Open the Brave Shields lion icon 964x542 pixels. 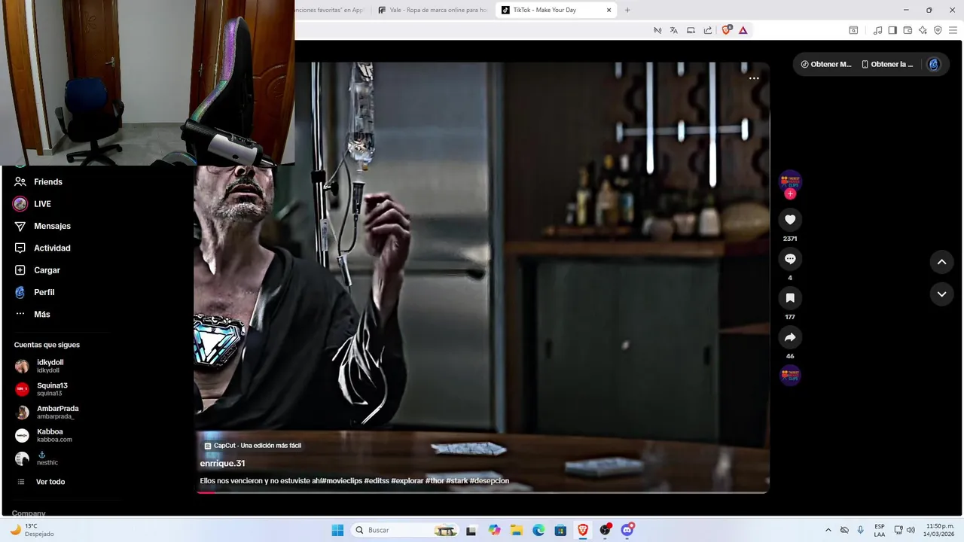pyautogui.click(x=727, y=30)
